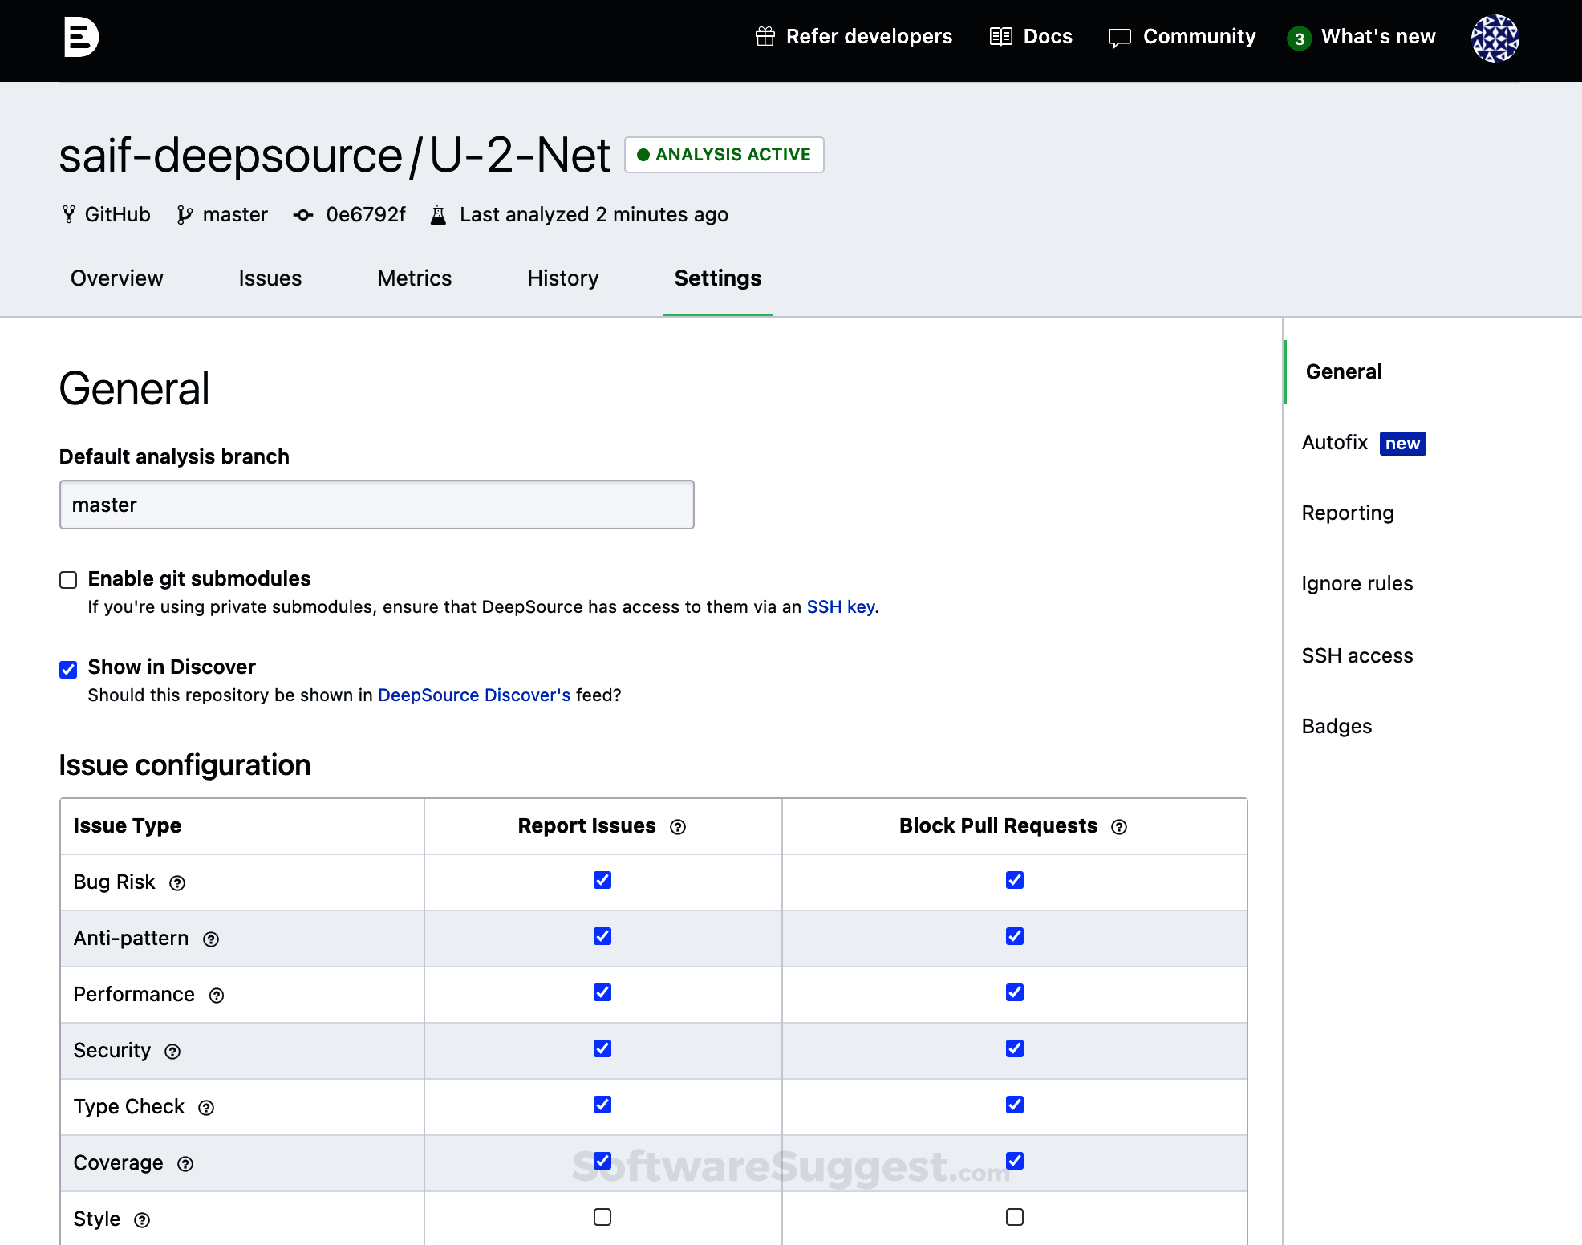Click the profile avatar
The width and height of the screenshot is (1582, 1245).
[1495, 39]
